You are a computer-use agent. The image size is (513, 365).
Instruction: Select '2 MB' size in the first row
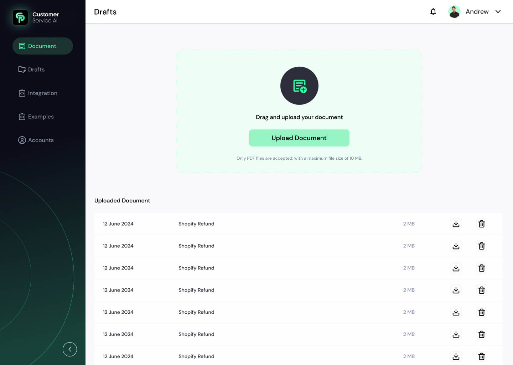click(x=409, y=224)
